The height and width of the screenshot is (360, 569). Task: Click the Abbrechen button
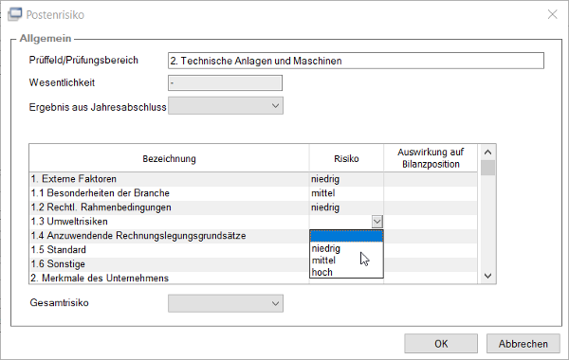point(523,343)
